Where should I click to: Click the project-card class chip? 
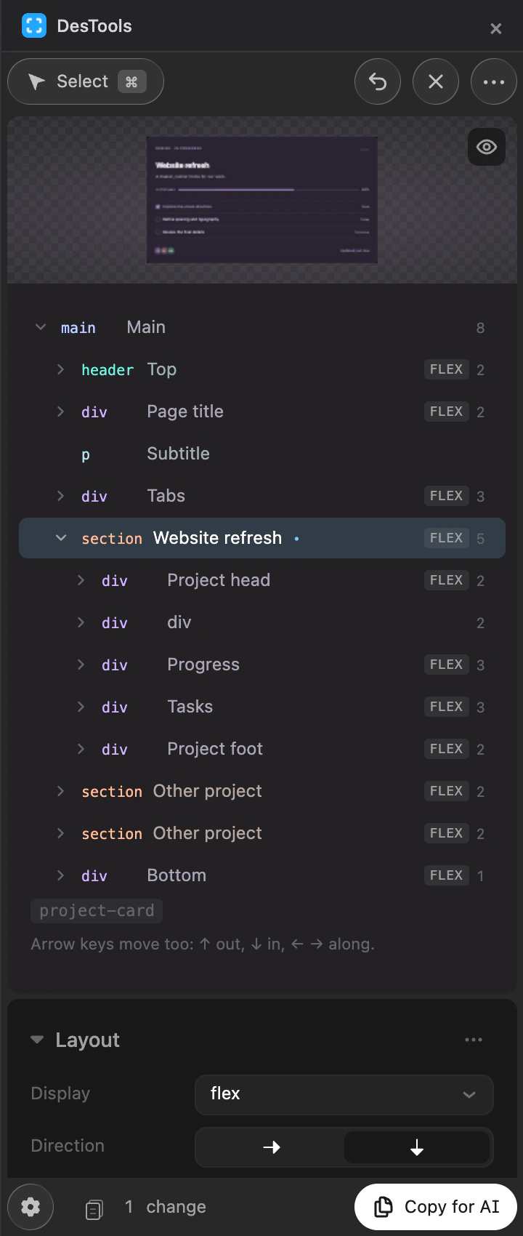pos(97,911)
